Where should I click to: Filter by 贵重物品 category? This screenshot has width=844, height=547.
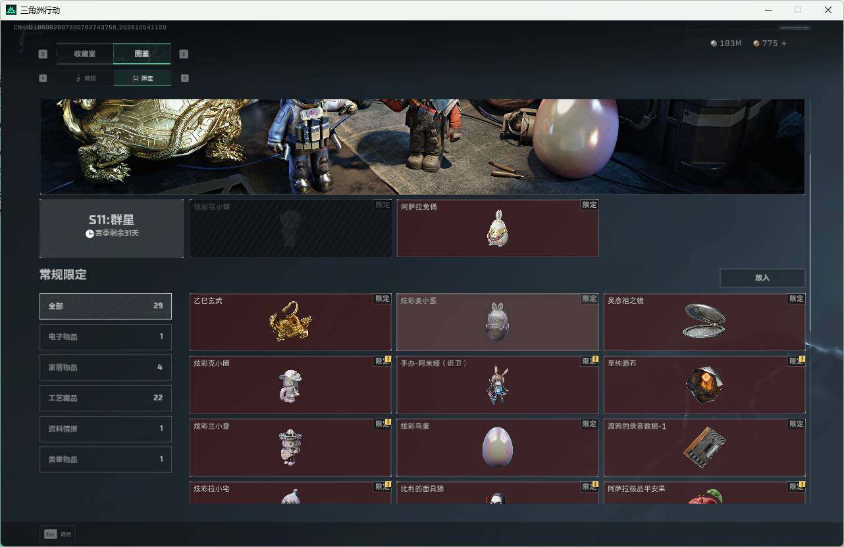tap(105, 459)
